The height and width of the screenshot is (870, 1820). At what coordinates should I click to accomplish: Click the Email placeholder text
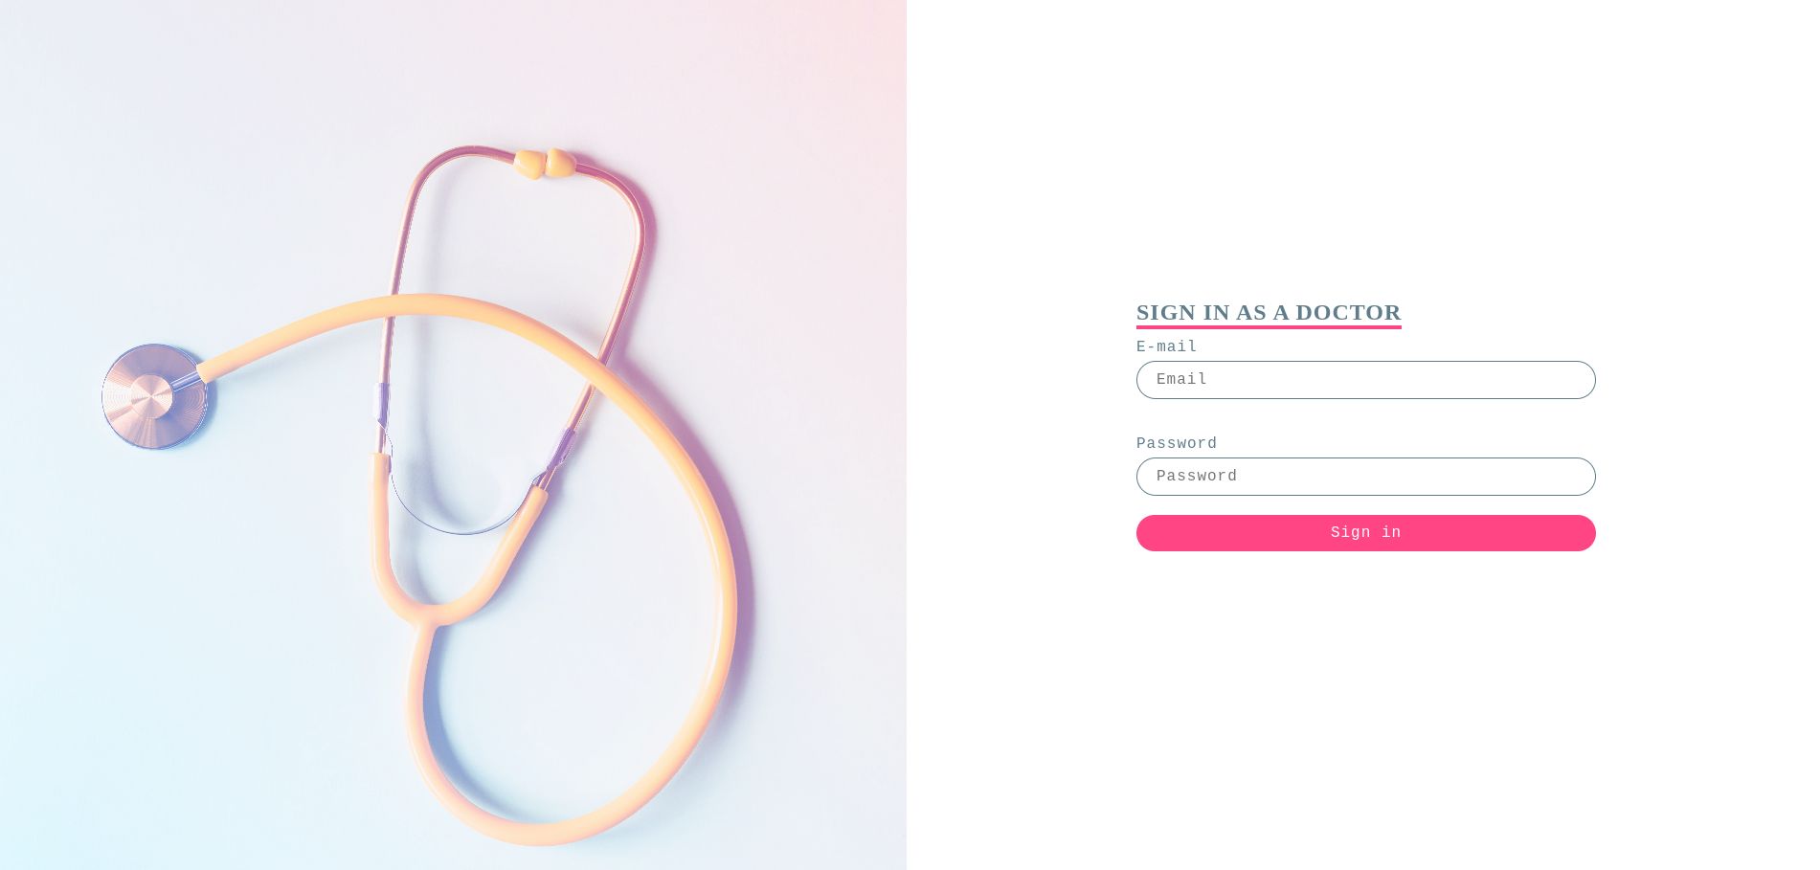[x=1181, y=379]
